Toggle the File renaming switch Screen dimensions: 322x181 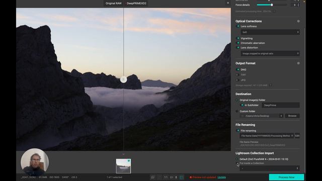click(238, 131)
